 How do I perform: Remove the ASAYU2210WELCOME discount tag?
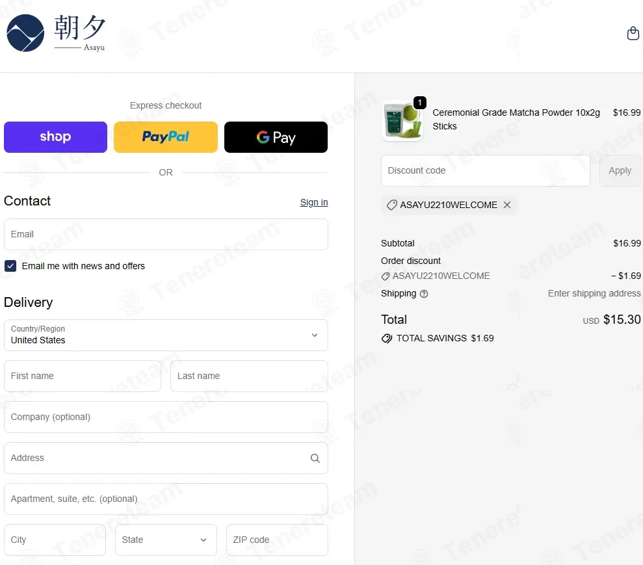pyautogui.click(x=507, y=205)
